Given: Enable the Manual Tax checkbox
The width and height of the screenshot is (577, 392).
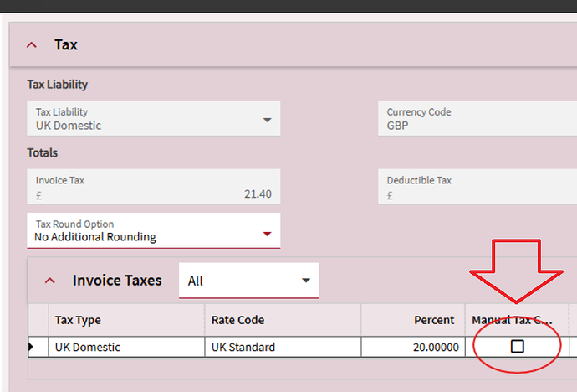Looking at the screenshot, I should (517, 346).
